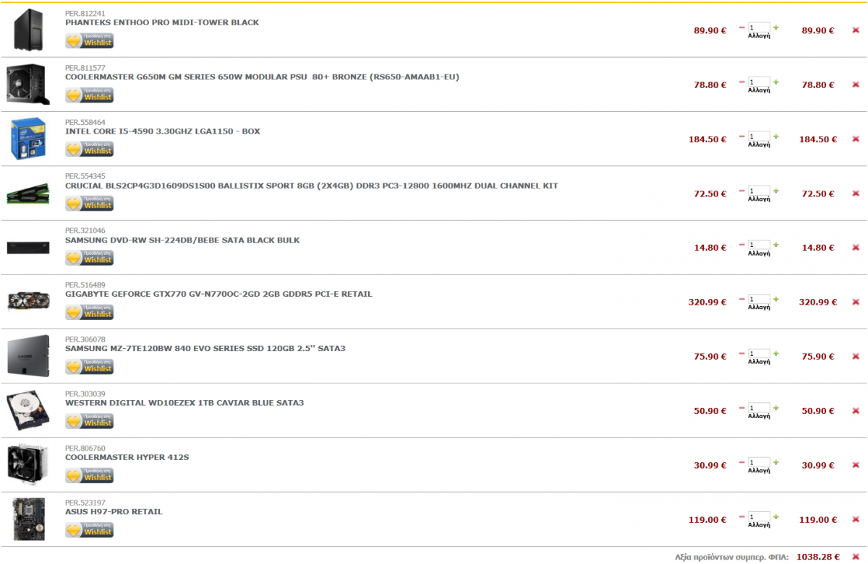Open Phanteks Enthoo Pro Midi-Tower product link

coord(162,22)
